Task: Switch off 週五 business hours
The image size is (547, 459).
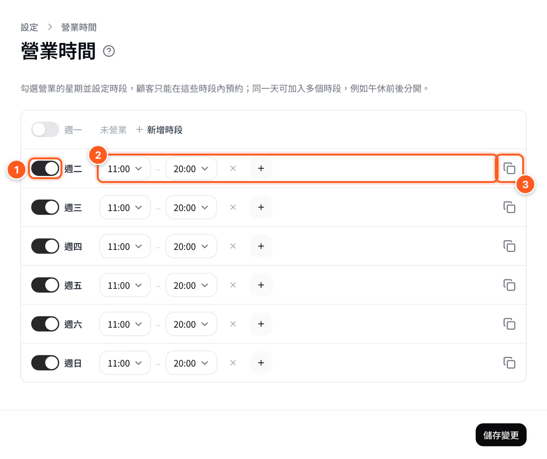Action: (x=45, y=285)
